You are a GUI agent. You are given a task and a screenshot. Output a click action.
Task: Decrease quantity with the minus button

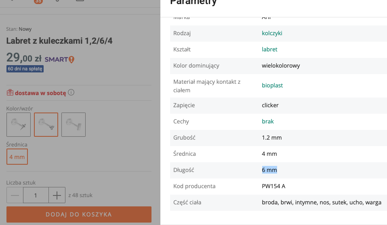[x=15, y=195]
